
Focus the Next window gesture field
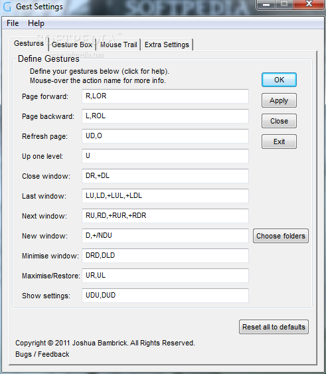165,216
